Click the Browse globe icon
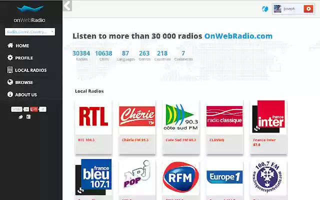This screenshot has width=320, height=200. tap(10, 82)
